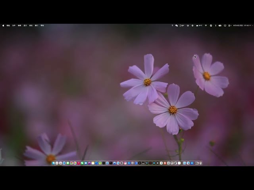Open the 文件 (File) menu
The width and height of the screenshot is (254, 190).
coord(14,25)
